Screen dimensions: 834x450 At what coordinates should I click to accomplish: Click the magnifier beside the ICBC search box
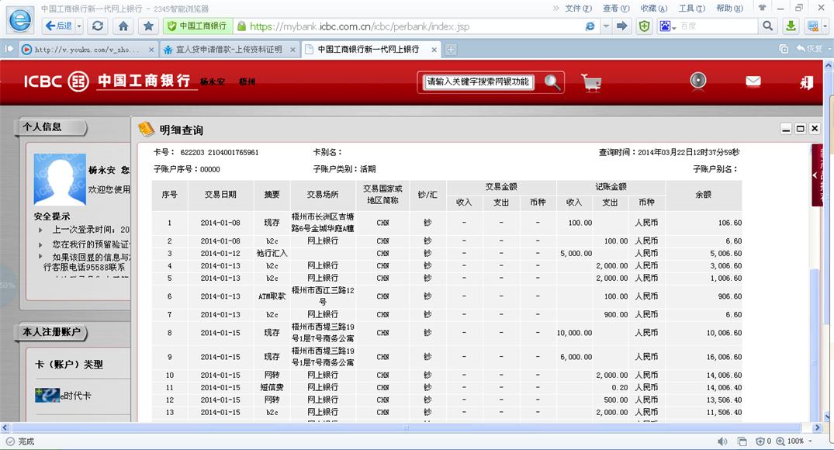pyautogui.click(x=552, y=82)
